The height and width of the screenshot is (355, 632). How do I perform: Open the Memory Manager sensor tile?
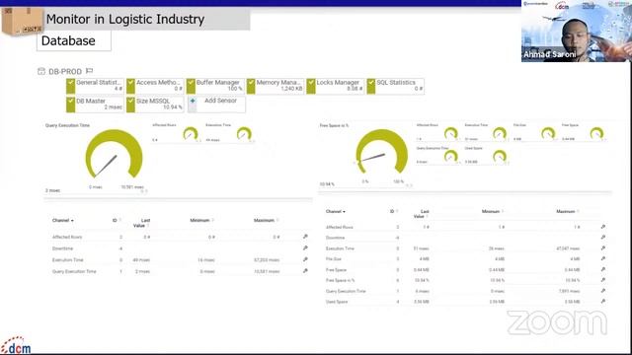[x=275, y=86]
